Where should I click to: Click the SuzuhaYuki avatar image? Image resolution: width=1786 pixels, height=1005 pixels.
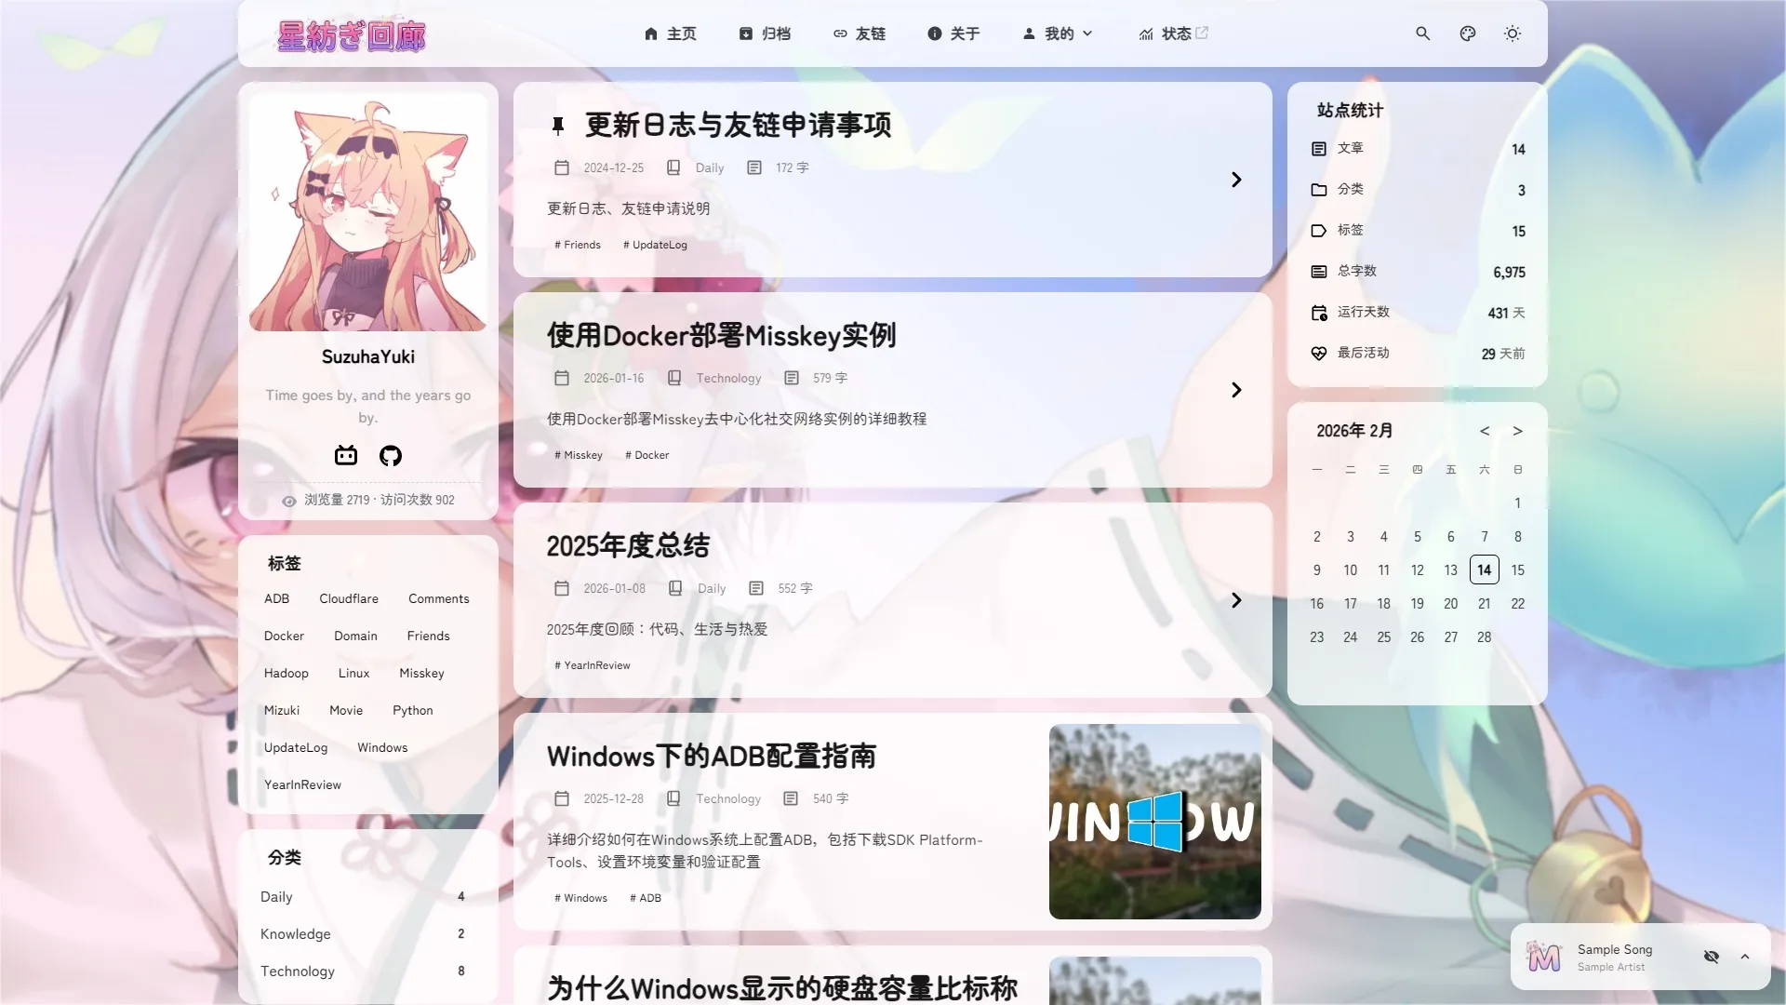367,212
